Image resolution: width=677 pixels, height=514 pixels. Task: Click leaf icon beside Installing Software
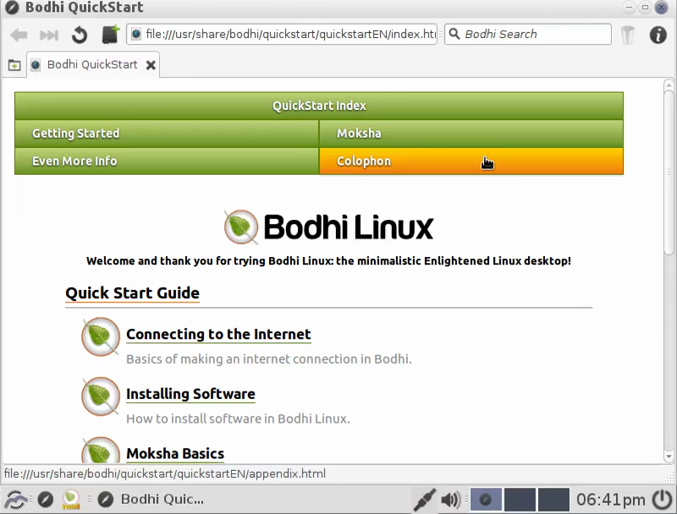[x=100, y=396]
